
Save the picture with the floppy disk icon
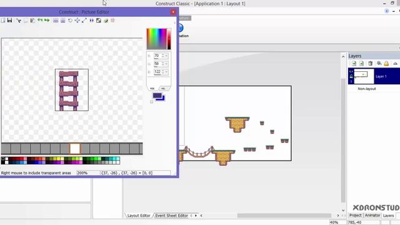[x=10, y=21]
